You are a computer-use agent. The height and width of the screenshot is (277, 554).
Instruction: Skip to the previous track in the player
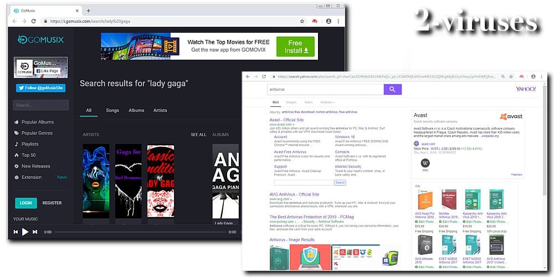[16, 232]
